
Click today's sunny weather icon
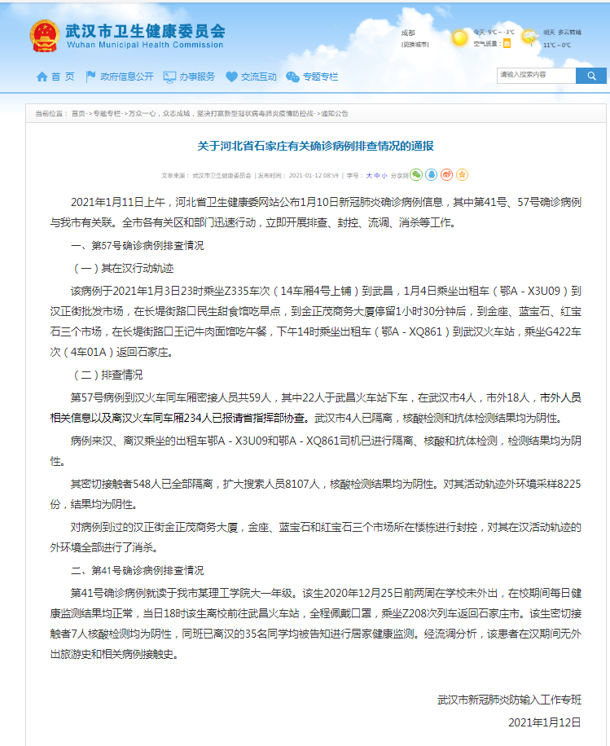pos(459,37)
